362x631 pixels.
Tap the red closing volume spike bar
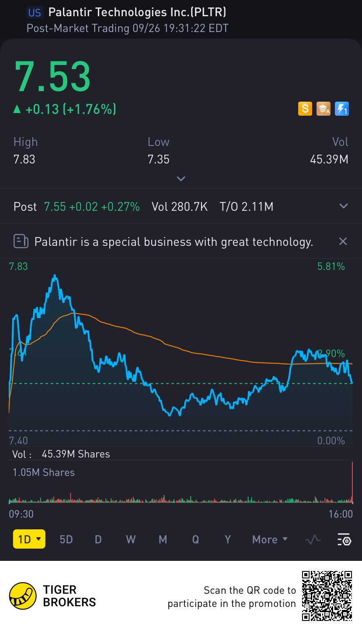(352, 482)
